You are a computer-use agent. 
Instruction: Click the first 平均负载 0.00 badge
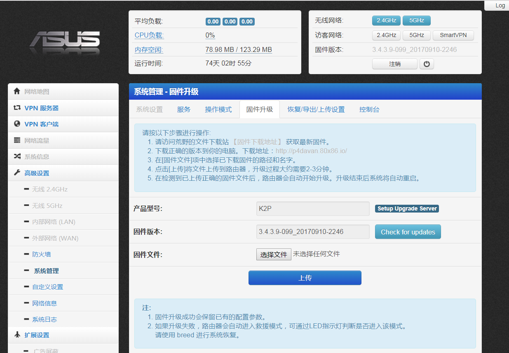click(x=213, y=21)
